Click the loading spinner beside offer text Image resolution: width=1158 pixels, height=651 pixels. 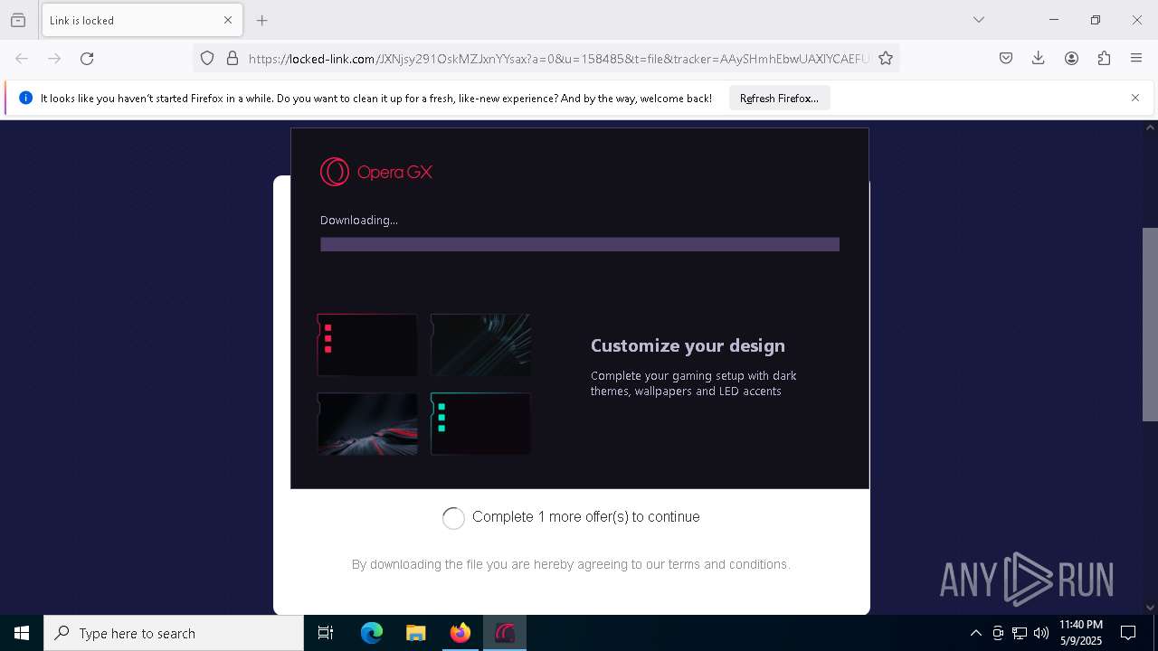(x=453, y=518)
